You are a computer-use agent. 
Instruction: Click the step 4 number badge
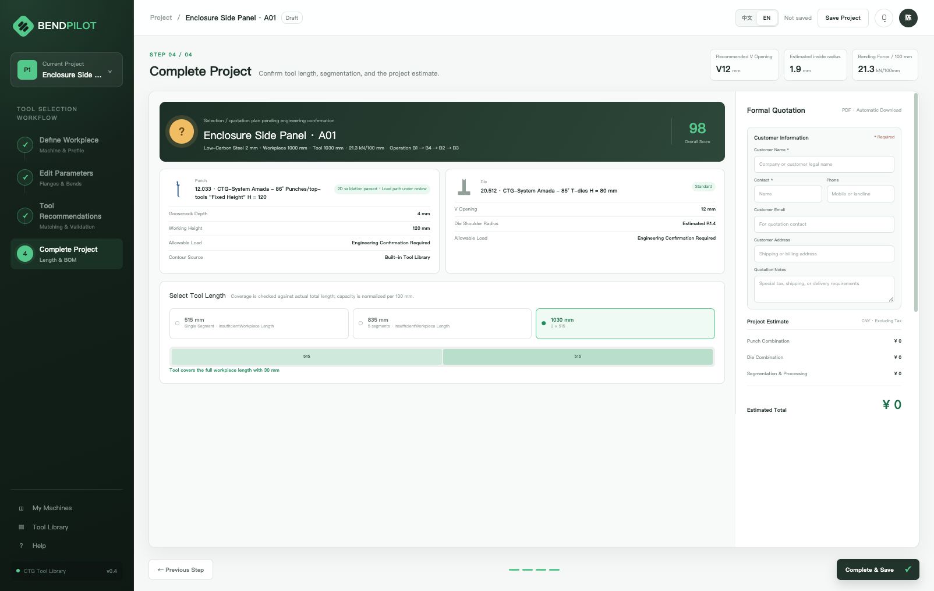pos(25,254)
